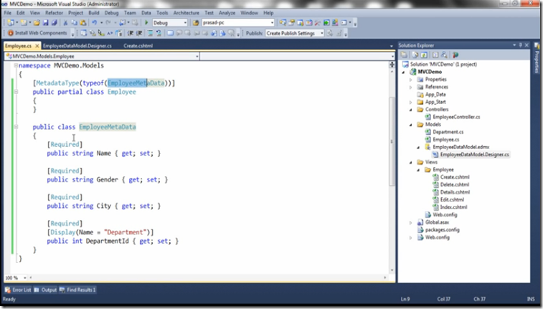543x309 pixels.
Task: Collapse the EmployeeMetaData class outlining
Action: 16,127
